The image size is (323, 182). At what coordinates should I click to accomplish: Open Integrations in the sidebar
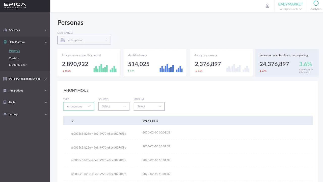[x=16, y=90]
